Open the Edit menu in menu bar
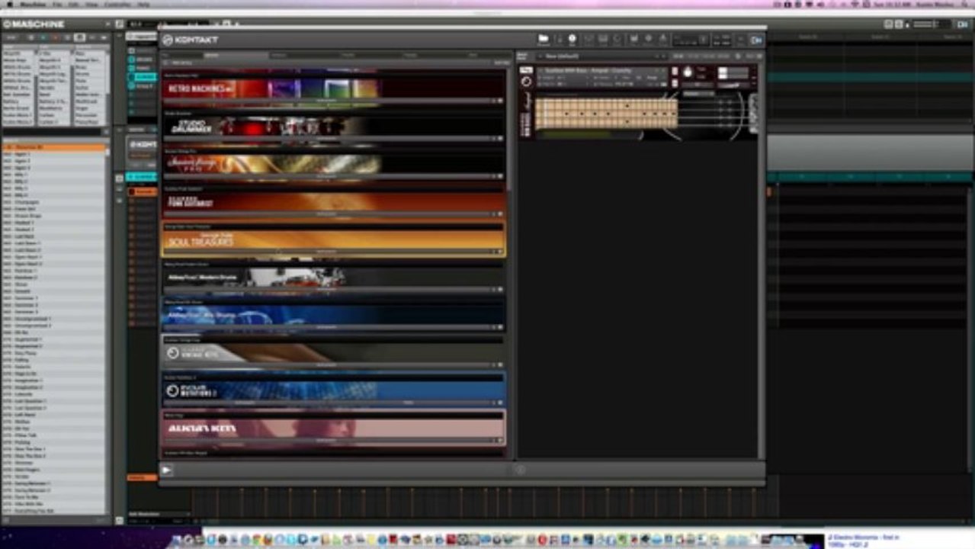This screenshot has width=975, height=549. click(x=74, y=5)
